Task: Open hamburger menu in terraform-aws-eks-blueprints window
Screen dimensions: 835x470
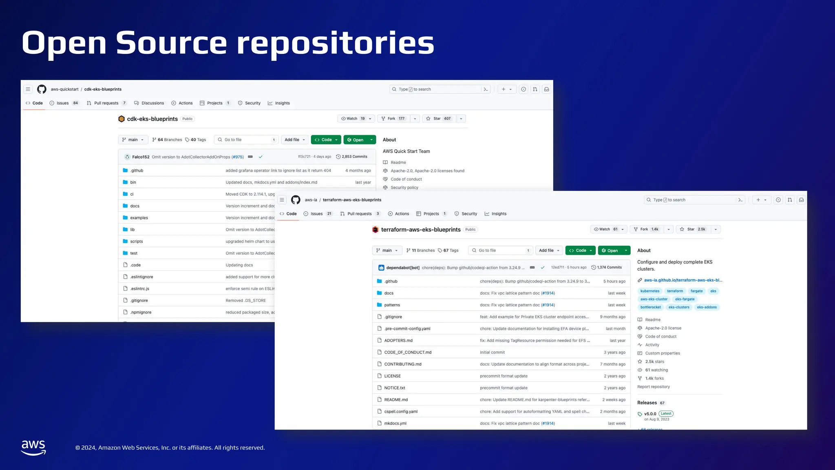Action: pyautogui.click(x=282, y=200)
